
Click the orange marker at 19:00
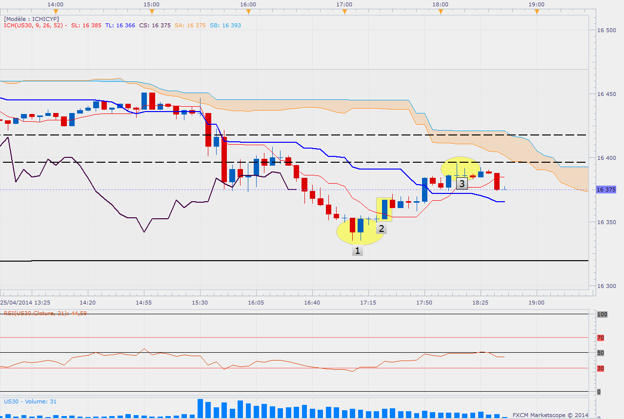coord(537,11)
